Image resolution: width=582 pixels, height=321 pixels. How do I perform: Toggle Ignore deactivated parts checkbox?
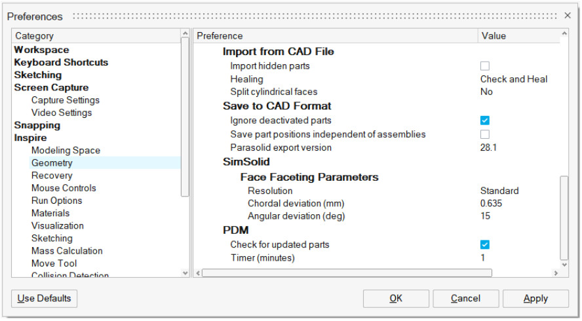485,121
